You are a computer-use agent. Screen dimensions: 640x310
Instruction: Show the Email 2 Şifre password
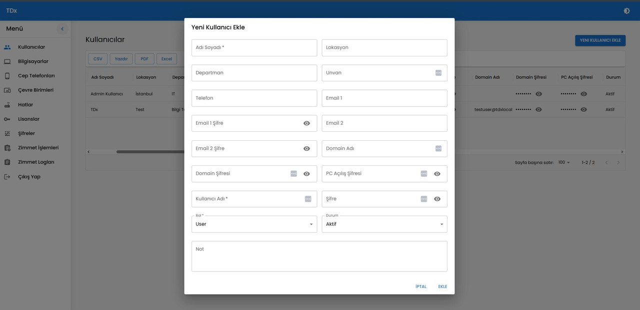coord(306,148)
